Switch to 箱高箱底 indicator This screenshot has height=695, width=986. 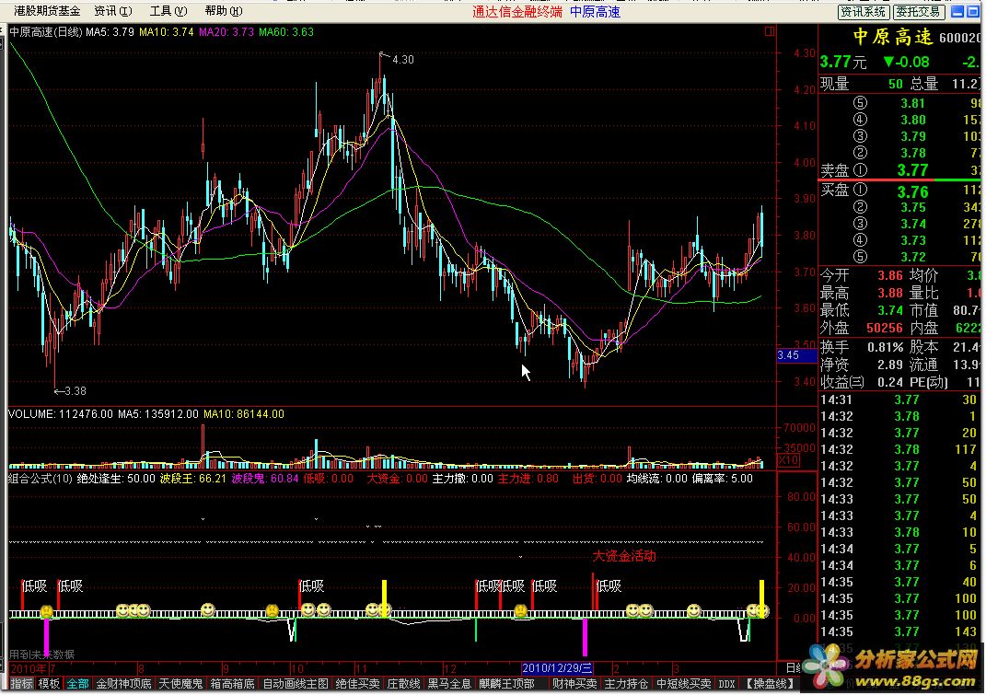pos(232,684)
